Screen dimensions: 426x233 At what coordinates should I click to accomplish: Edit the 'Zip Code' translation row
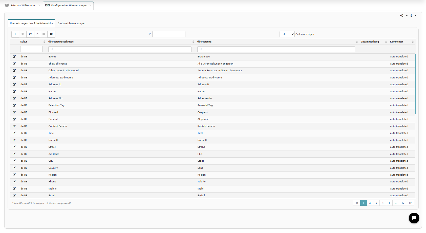[x=14, y=154]
